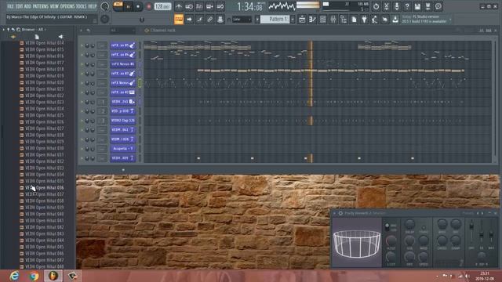This screenshot has height=282, width=502.
Task: Save the project with floppy icon
Action: tap(417, 6)
